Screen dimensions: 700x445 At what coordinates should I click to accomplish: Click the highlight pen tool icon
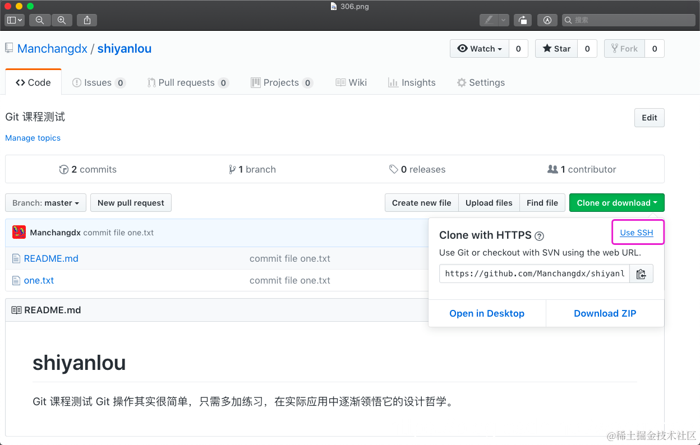(x=489, y=20)
